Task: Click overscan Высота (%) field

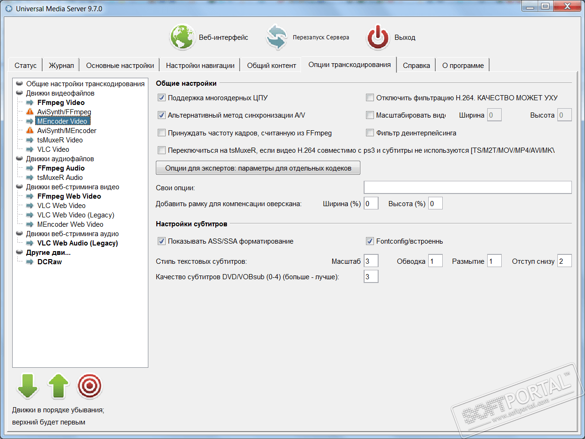Action: (x=435, y=203)
